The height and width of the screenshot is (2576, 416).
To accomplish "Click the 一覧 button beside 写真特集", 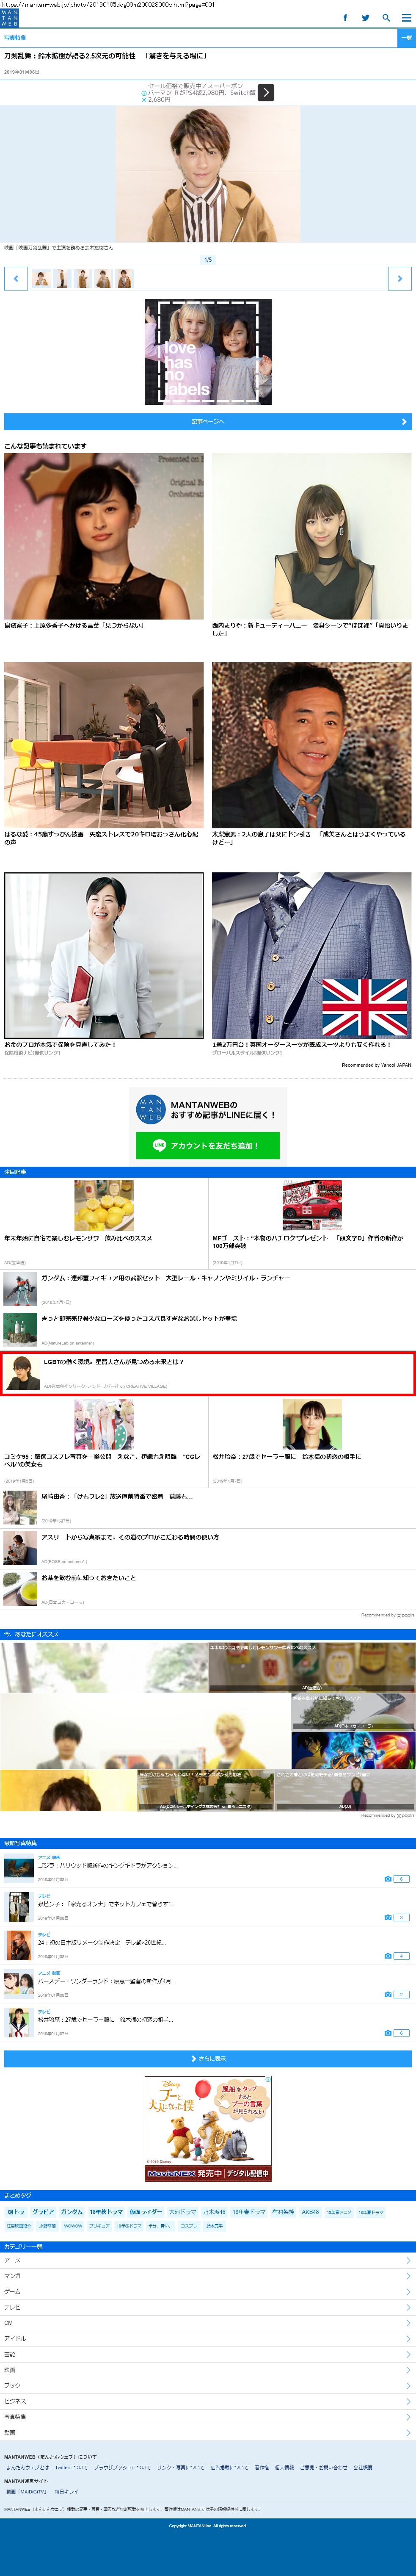I will [406, 38].
